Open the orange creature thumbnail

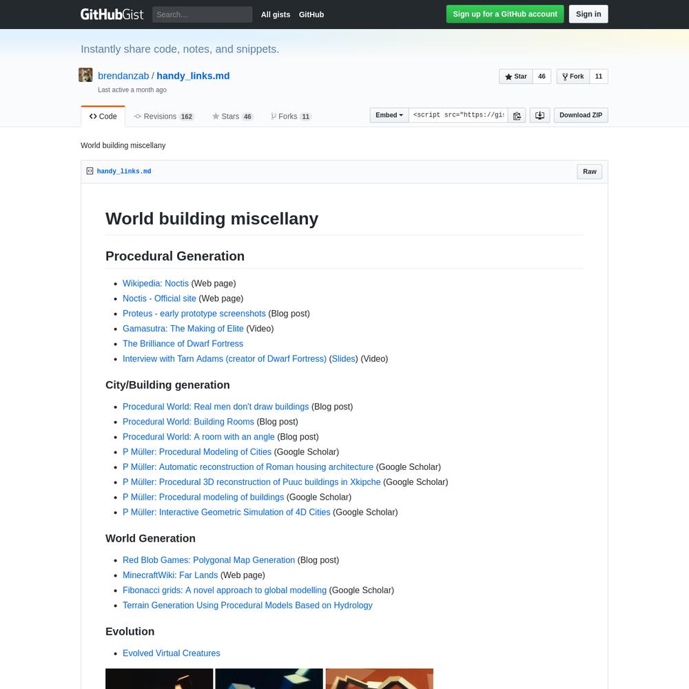coord(379,679)
